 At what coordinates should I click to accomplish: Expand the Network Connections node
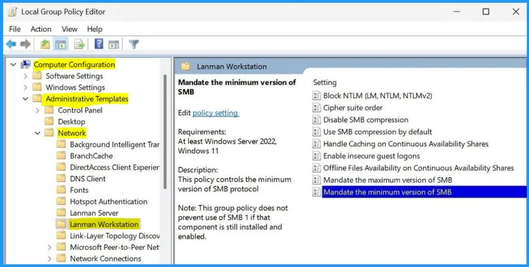tap(50, 259)
